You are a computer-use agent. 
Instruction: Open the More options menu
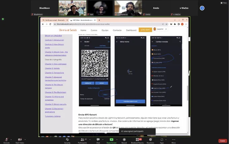pyautogui.click(x=173, y=141)
